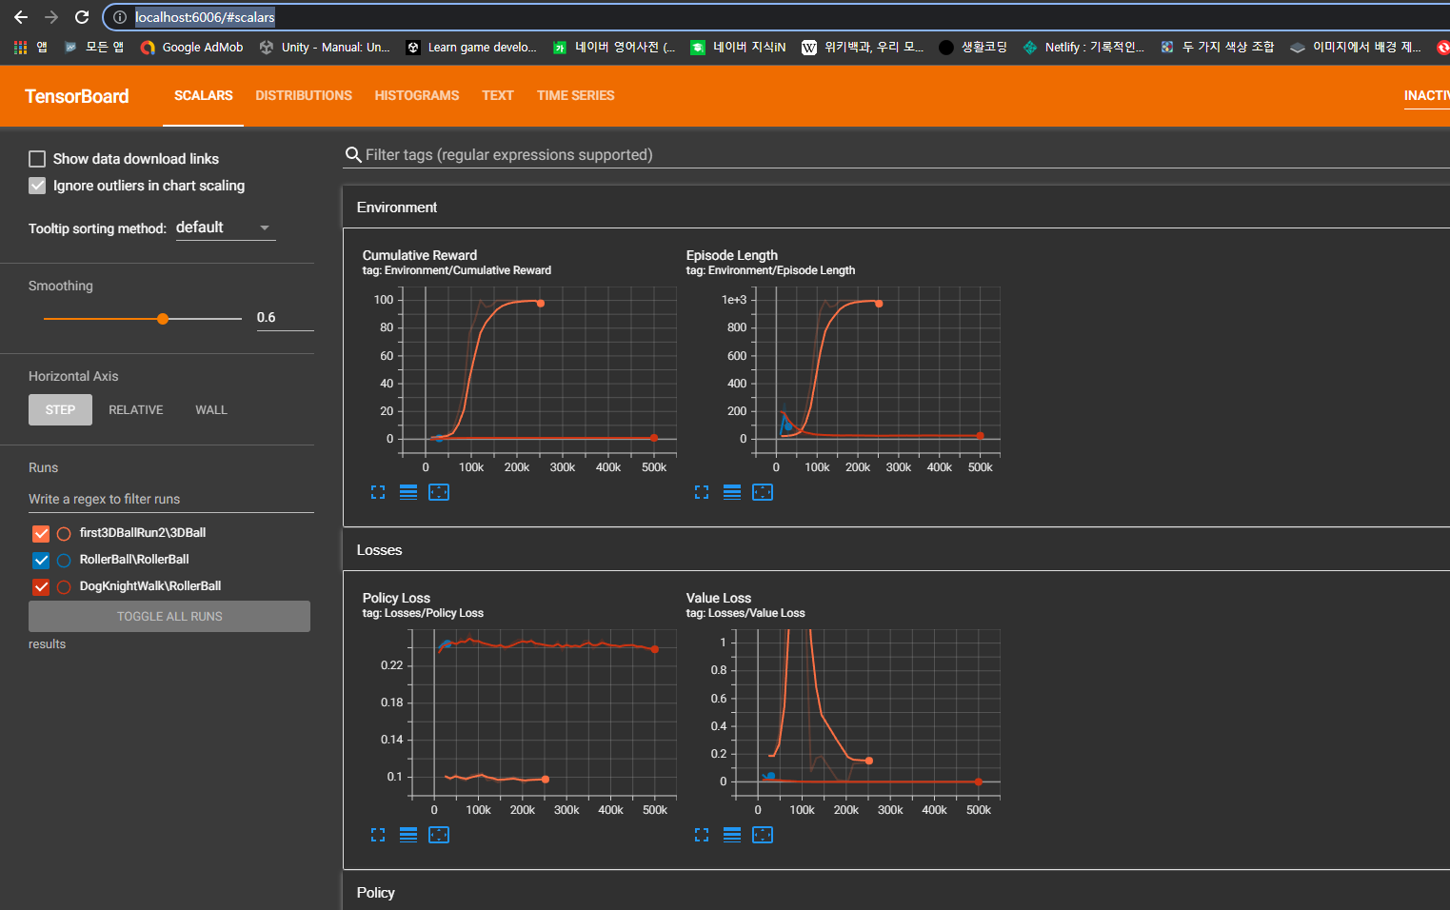
Task: Toggle log scale on Policy Loss chart
Action: point(408,835)
